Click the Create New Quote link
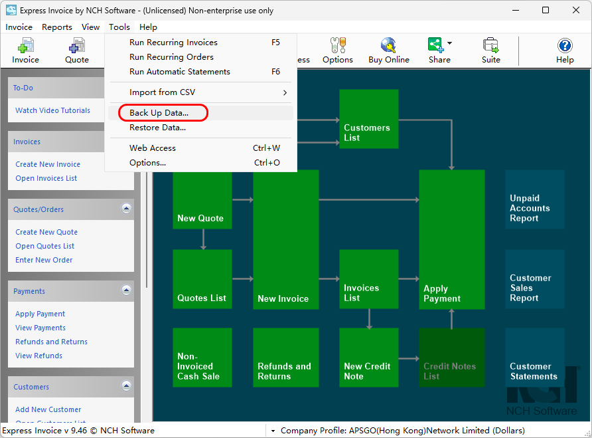592x438 pixels. coord(46,232)
